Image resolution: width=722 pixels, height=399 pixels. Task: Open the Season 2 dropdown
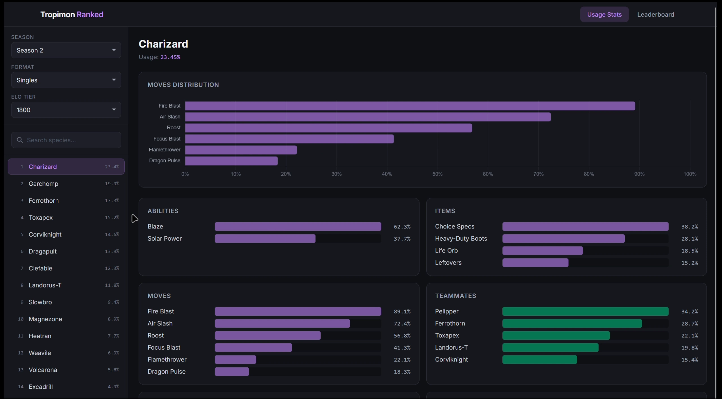(x=66, y=50)
